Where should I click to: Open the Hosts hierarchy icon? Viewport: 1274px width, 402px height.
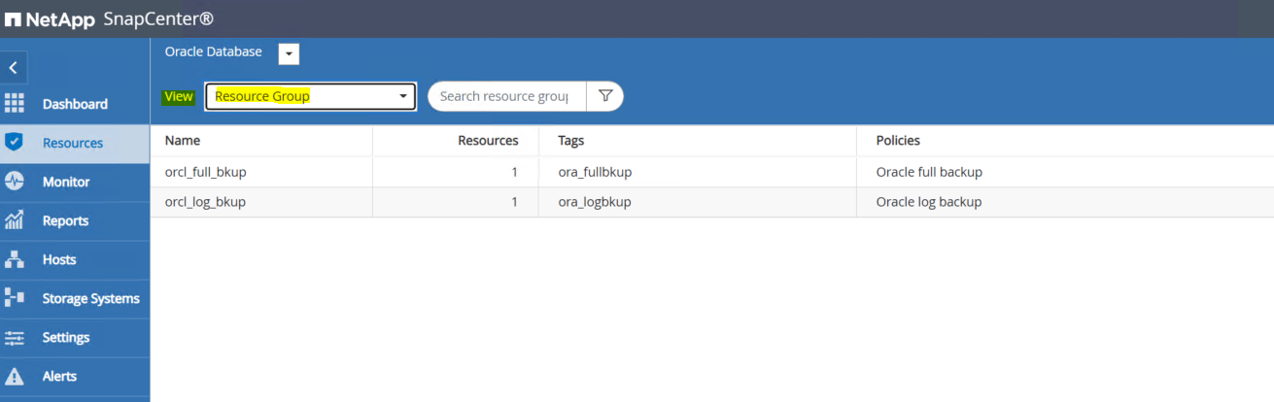(14, 259)
